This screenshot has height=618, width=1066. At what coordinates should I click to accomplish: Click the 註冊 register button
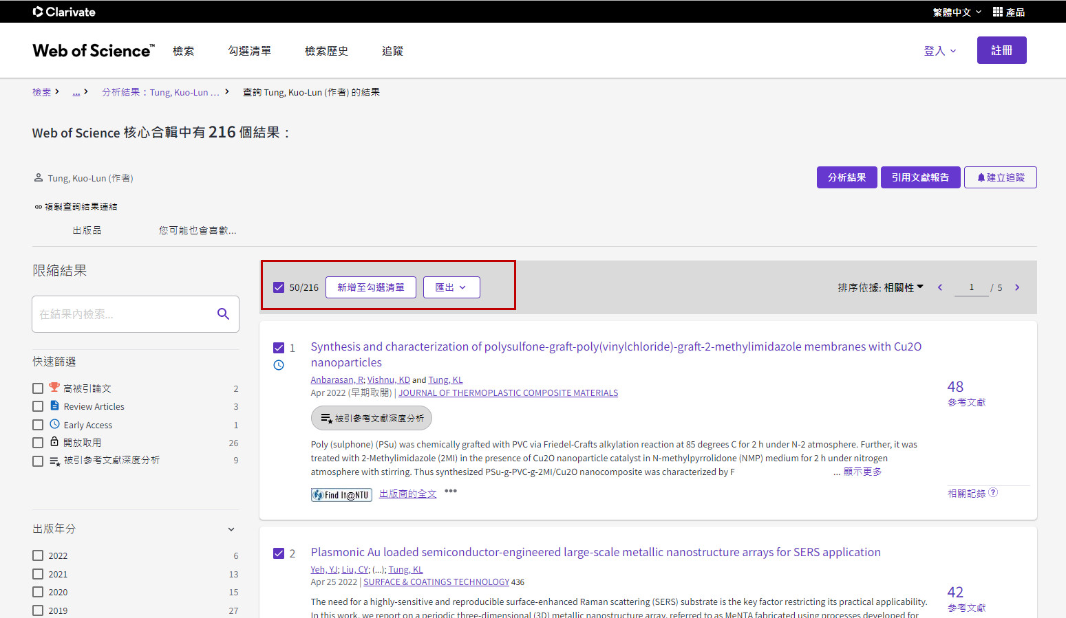point(1001,50)
